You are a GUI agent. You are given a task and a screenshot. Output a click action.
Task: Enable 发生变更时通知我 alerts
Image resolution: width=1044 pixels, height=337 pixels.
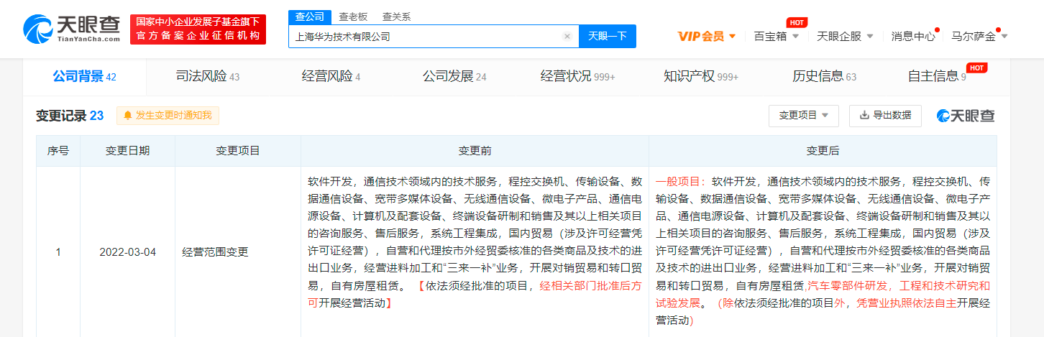[x=168, y=115]
